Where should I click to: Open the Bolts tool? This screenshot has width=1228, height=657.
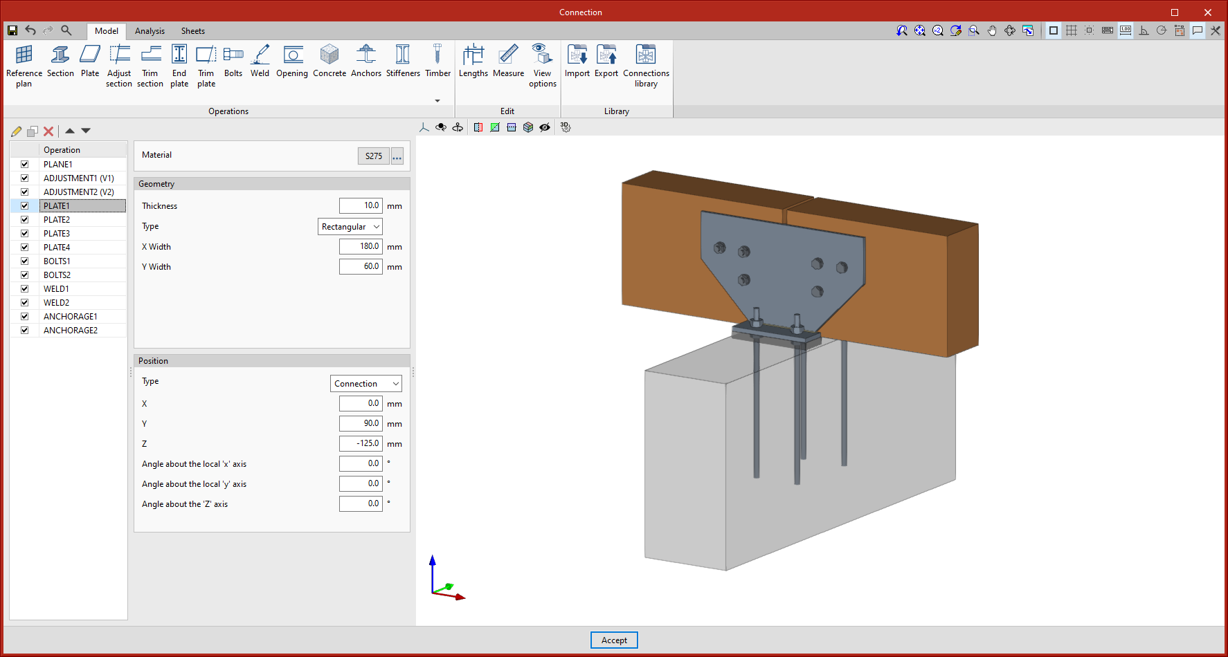(x=233, y=62)
